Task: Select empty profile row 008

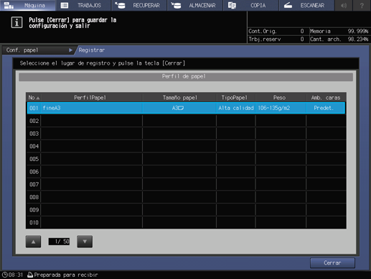Action: [x=186, y=197]
